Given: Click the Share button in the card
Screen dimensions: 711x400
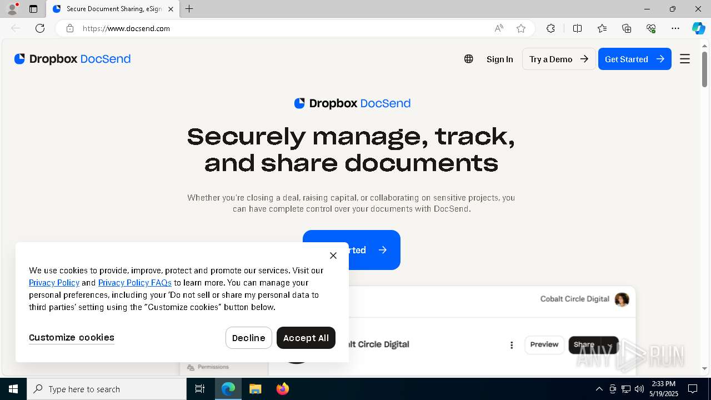Looking at the screenshot, I should (584, 344).
